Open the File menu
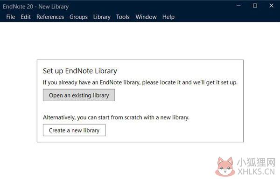 pos(11,17)
